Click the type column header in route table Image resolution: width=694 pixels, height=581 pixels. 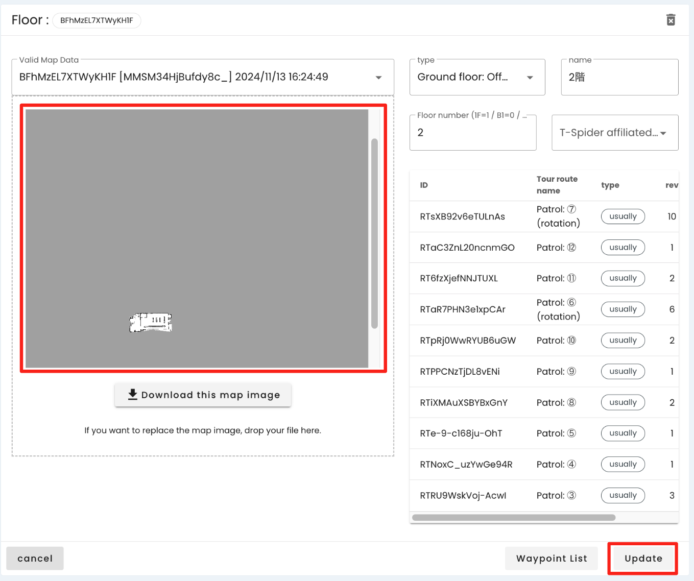point(610,185)
